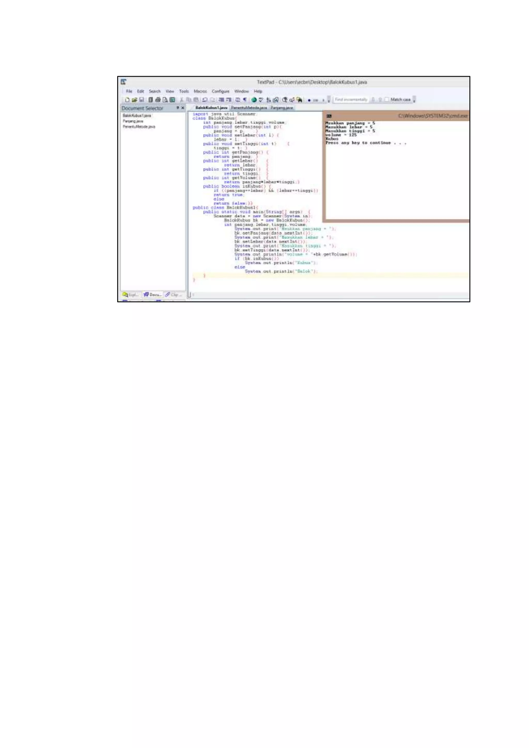
Task: Close the Document Selector panel
Action: pos(183,108)
